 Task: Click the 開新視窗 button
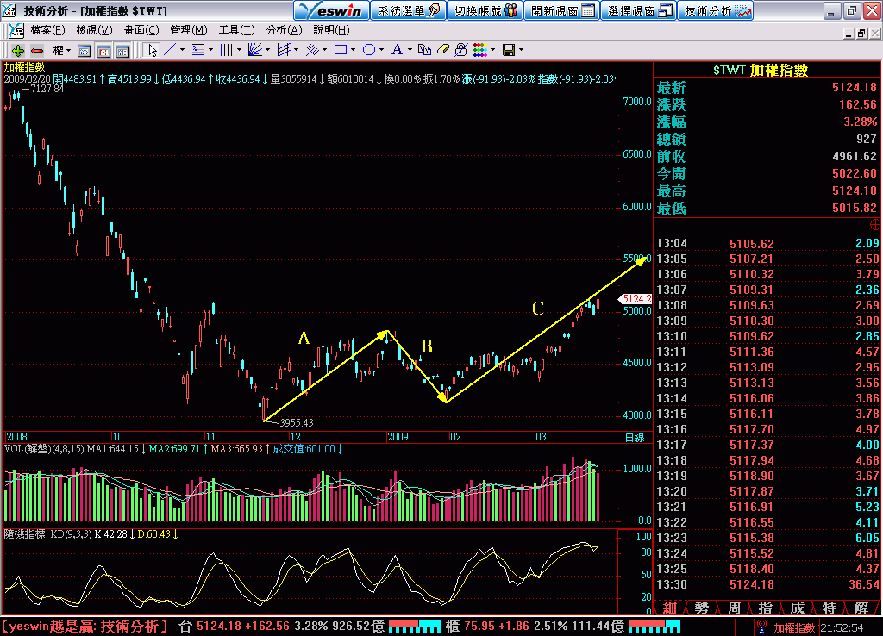point(562,10)
